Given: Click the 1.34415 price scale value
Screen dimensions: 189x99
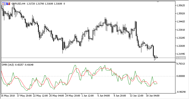Looking at the screenshot, I should tap(181, 22).
